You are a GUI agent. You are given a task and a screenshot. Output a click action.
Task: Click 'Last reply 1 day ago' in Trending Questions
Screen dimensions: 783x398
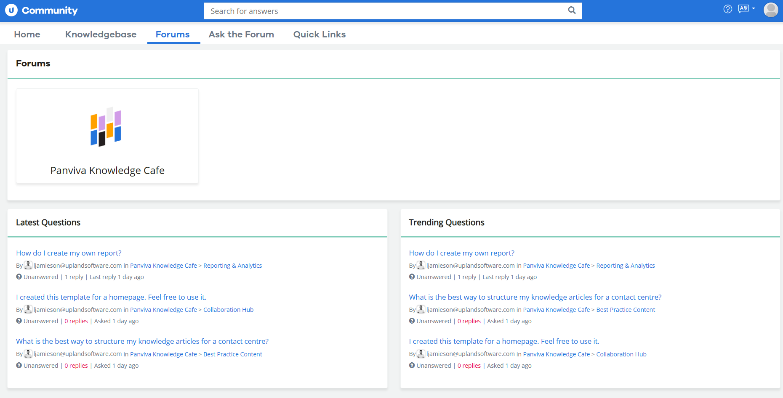point(510,277)
